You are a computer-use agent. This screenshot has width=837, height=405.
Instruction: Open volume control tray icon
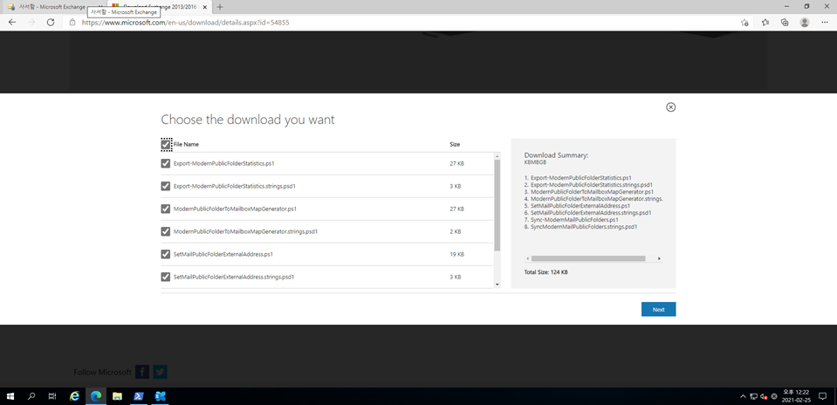point(764,396)
